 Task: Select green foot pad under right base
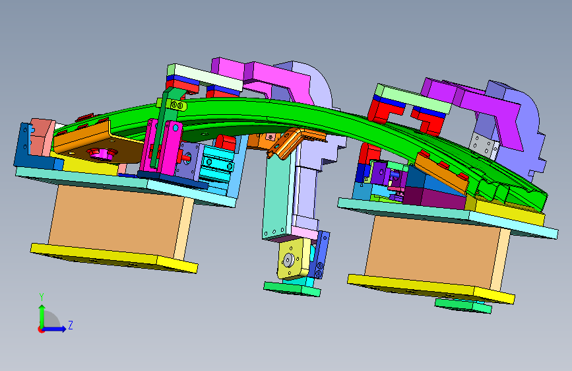coord(463,306)
